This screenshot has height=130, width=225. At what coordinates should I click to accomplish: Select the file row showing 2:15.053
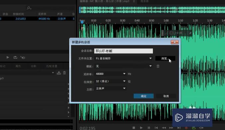tap(37, 19)
